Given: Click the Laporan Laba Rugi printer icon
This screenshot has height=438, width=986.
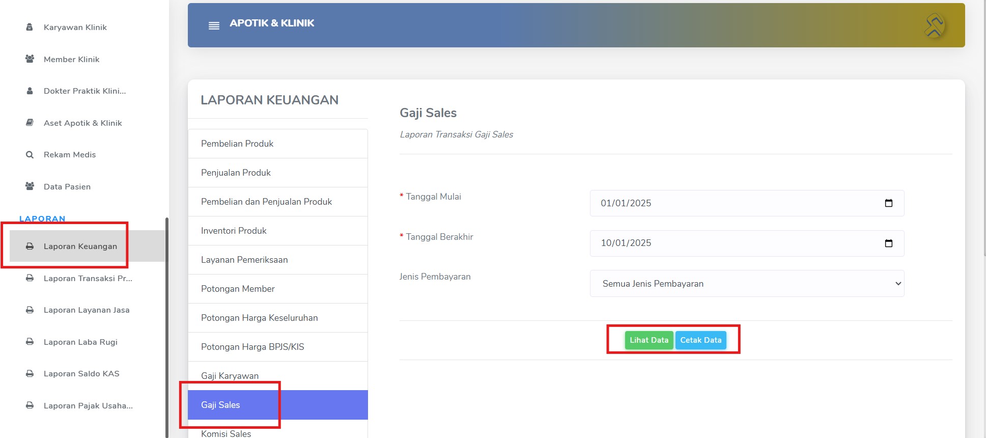Looking at the screenshot, I should (x=30, y=342).
